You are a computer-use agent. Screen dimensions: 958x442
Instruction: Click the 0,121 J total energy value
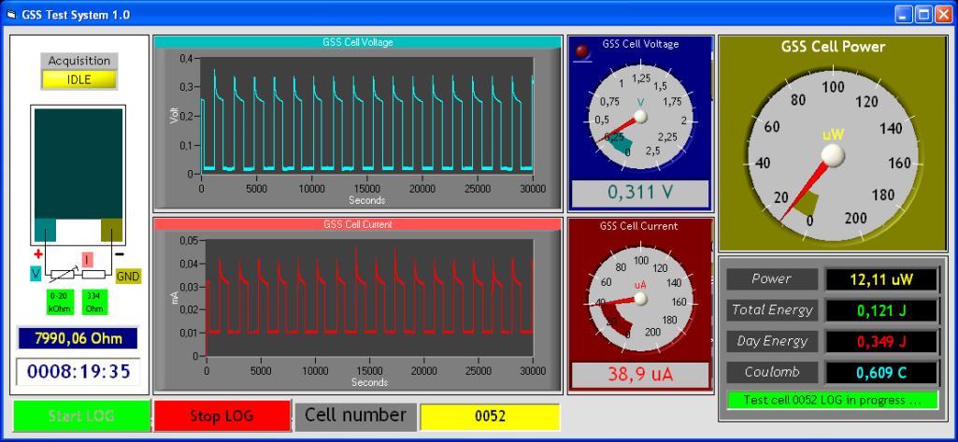881,311
